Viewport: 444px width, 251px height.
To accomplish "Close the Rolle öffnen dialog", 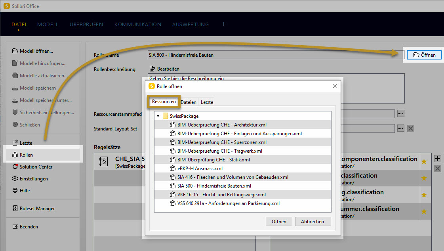I will click(x=334, y=86).
